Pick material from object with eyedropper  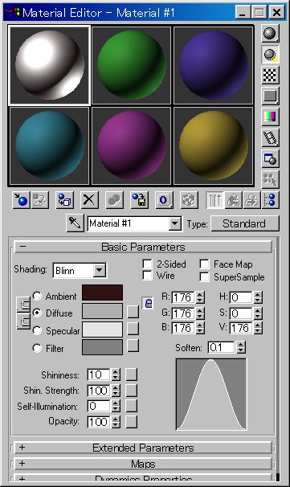[x=75, y=223]
